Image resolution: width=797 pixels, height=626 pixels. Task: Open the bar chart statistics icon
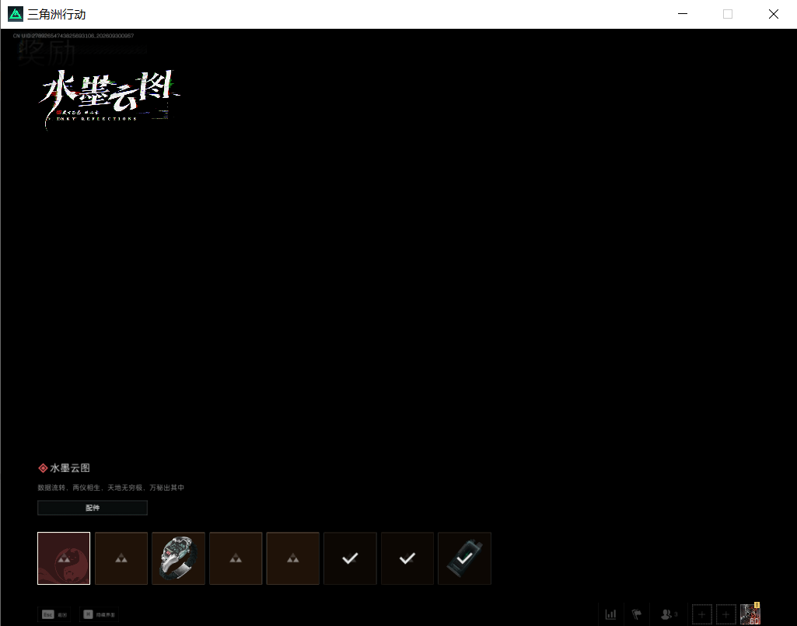tap(611, 614)
